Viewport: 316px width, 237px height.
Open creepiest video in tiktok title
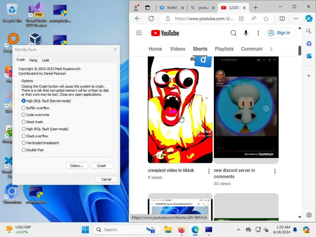171,170
